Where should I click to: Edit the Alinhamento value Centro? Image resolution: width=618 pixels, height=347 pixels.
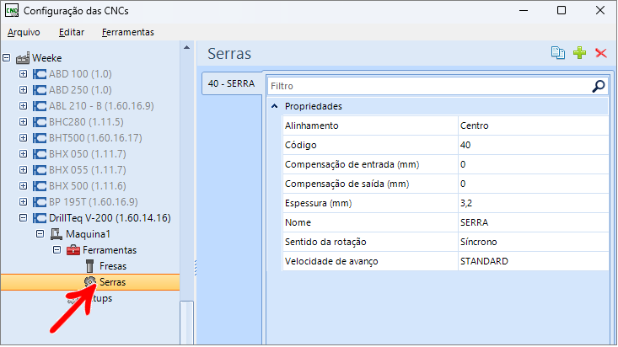533,125
